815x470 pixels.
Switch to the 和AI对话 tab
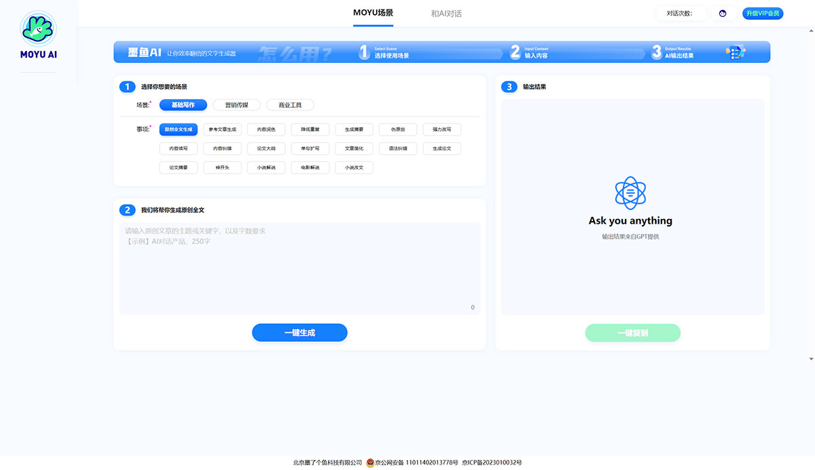446,14
